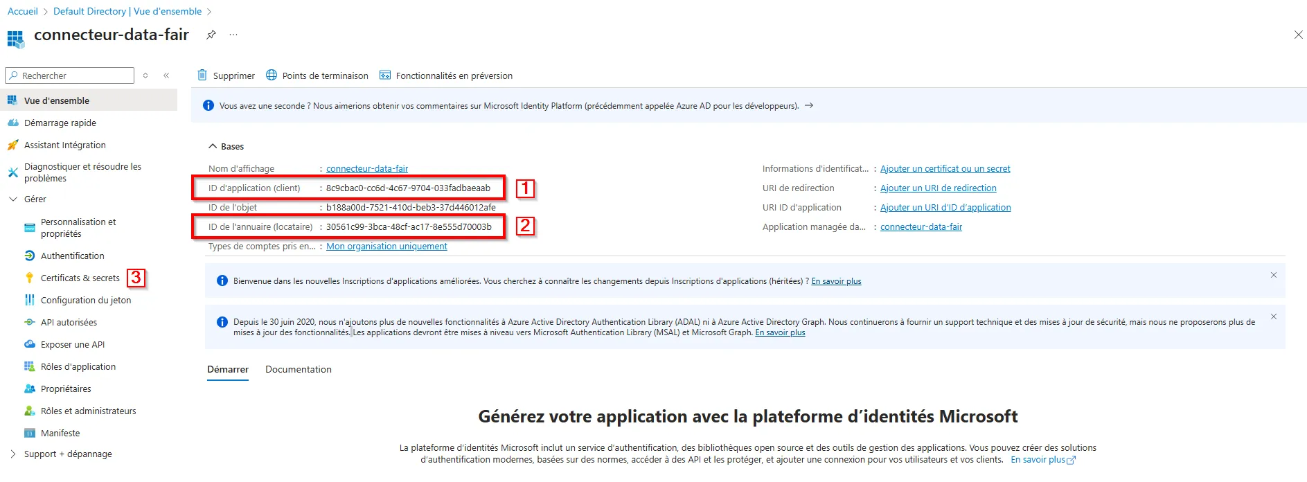Select API autorisées in sidebar
The image size is (1307, 482).
pyautogui.click(x=69, y=322)
